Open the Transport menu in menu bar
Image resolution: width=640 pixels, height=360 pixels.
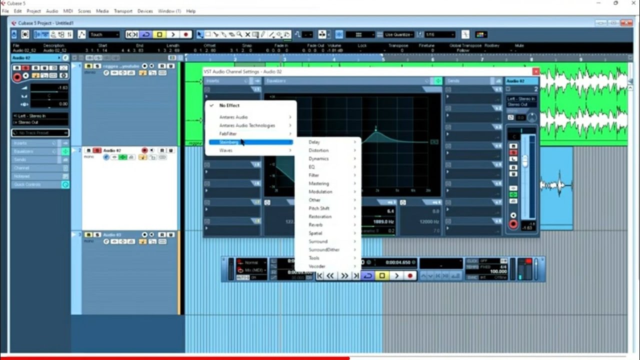123,11
